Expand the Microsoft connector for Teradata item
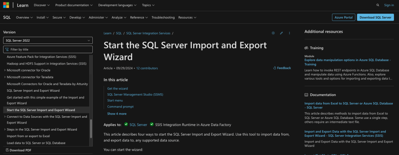Viewport: 399px width, 155px height. (x=5, y=77)
